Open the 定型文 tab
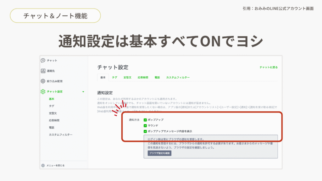Viewport: 322px width, 181px height. point(127,77)
